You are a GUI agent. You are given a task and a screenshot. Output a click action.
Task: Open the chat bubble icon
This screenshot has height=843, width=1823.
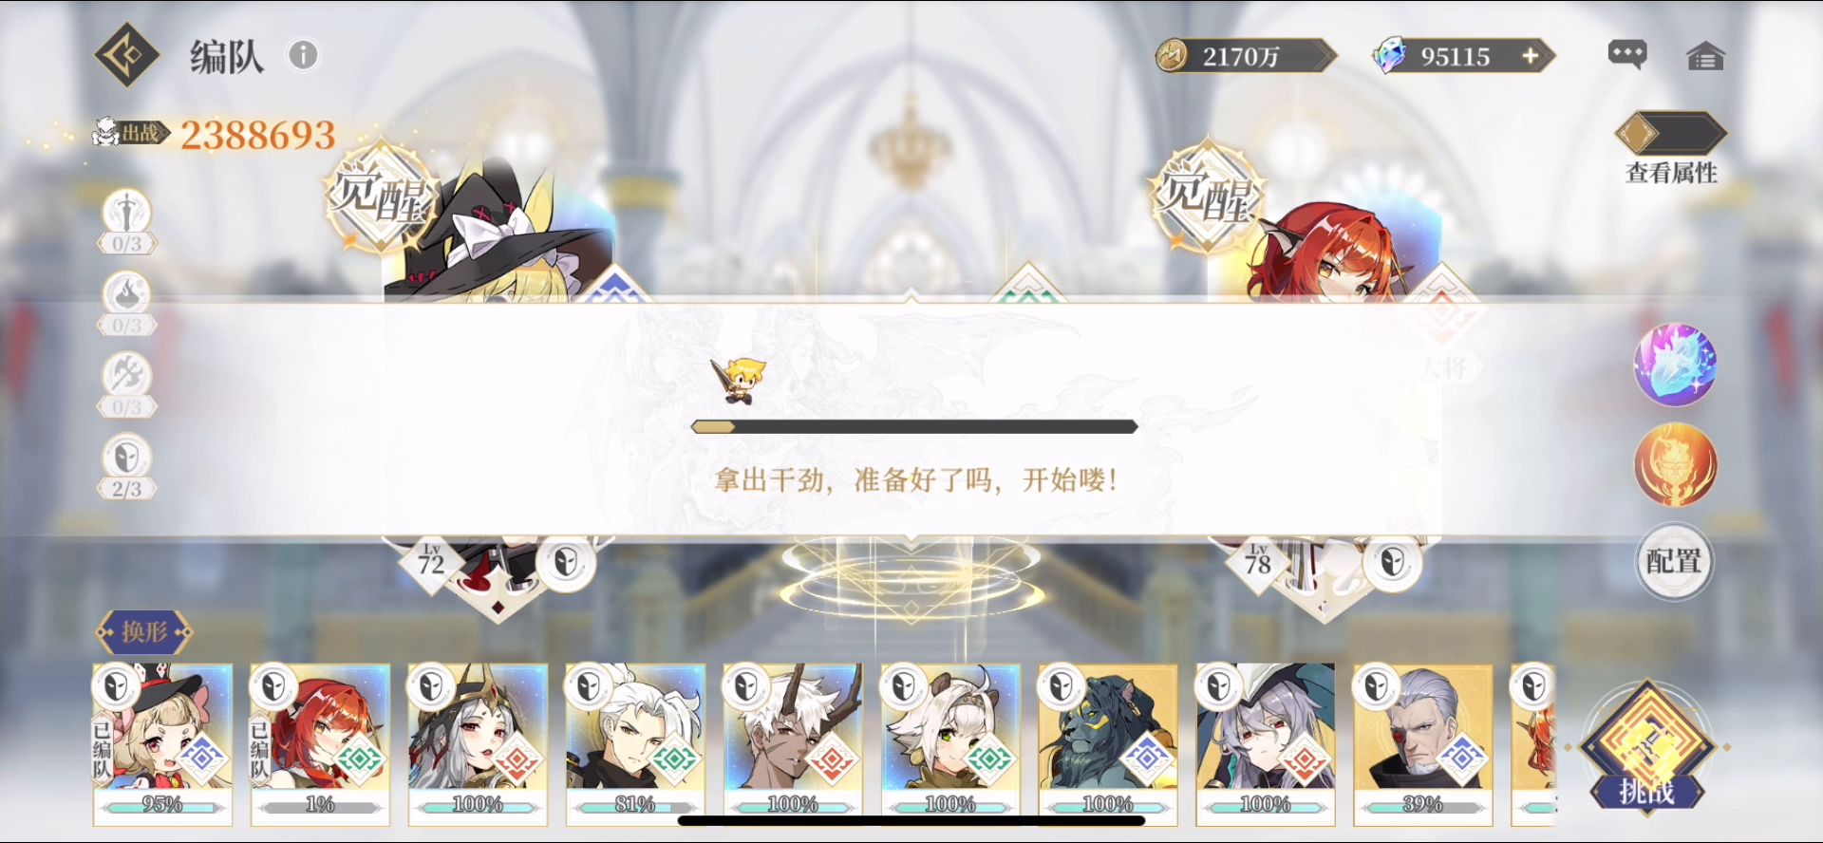pos(1627,55)
